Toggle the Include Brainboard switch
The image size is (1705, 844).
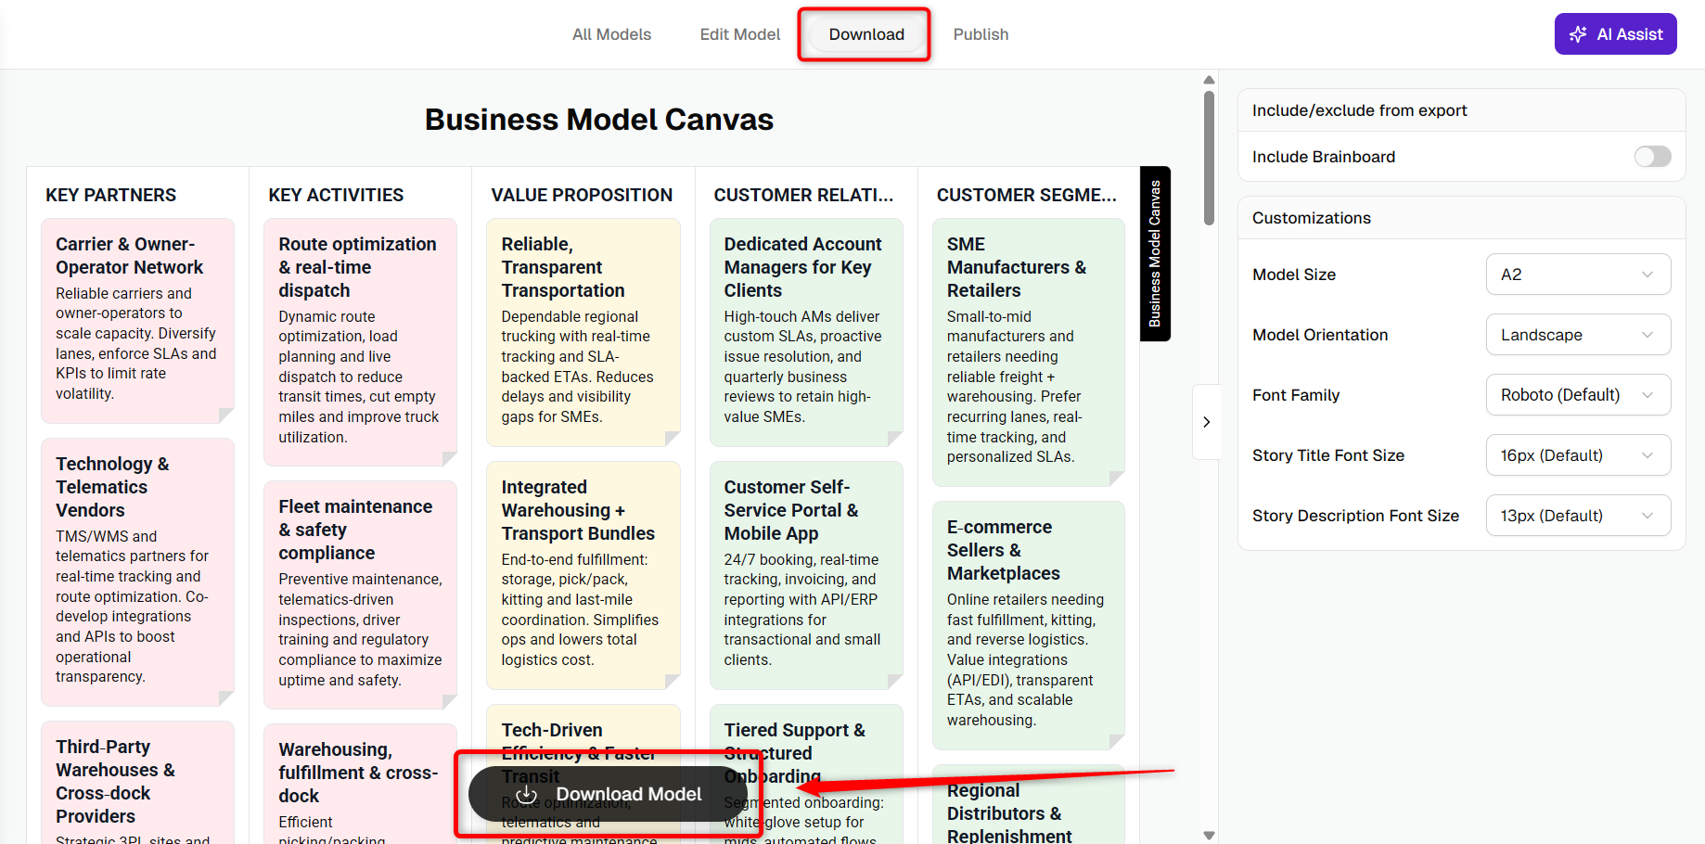pos(1652,157)
